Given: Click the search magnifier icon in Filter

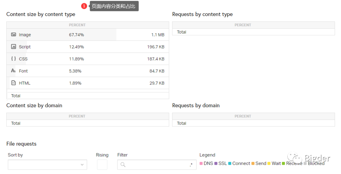Looking at the screenshot, I should 123,165.
